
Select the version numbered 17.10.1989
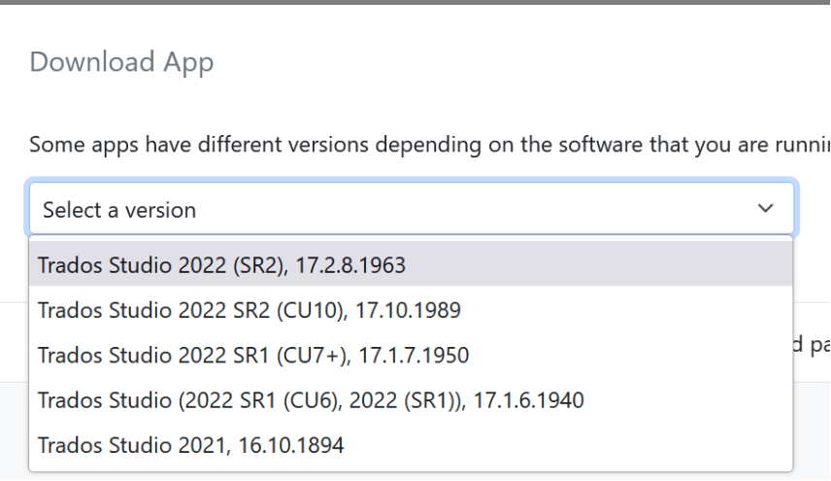249,310
